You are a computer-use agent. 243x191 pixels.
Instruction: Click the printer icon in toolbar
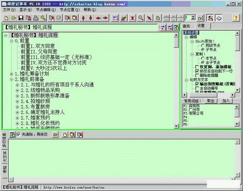point(36,18)
